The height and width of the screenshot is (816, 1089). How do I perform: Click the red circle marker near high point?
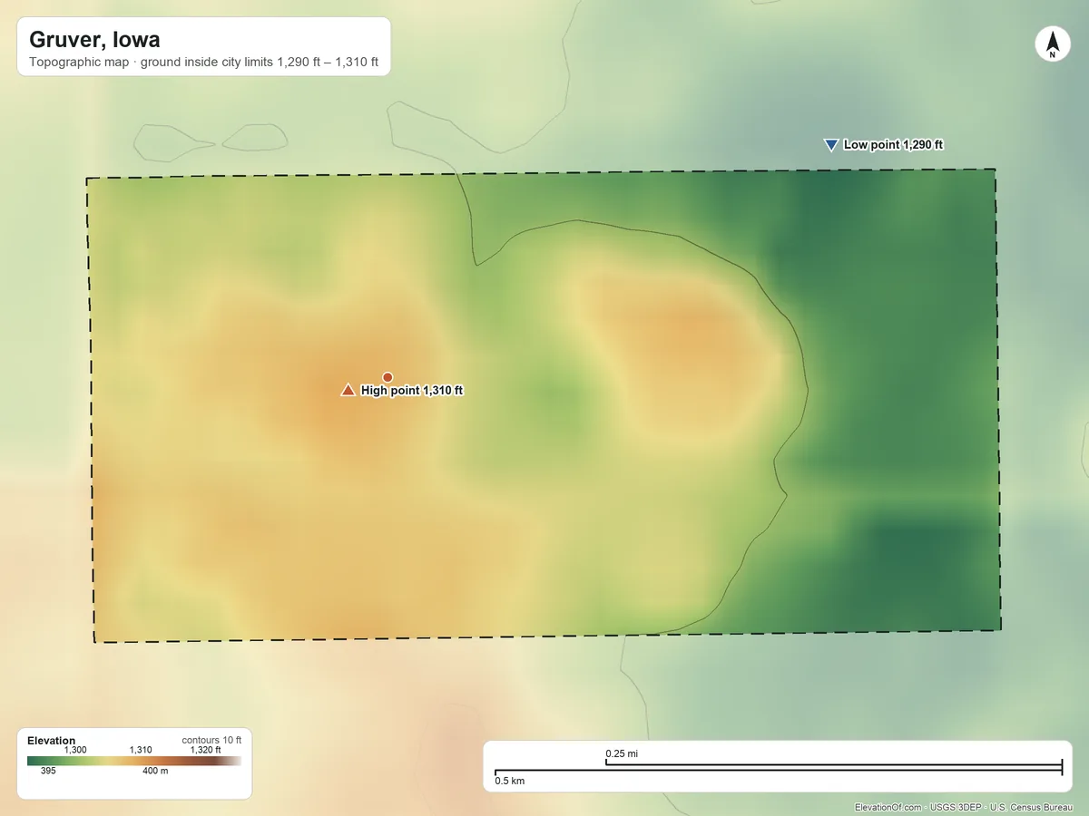point(388,376)
